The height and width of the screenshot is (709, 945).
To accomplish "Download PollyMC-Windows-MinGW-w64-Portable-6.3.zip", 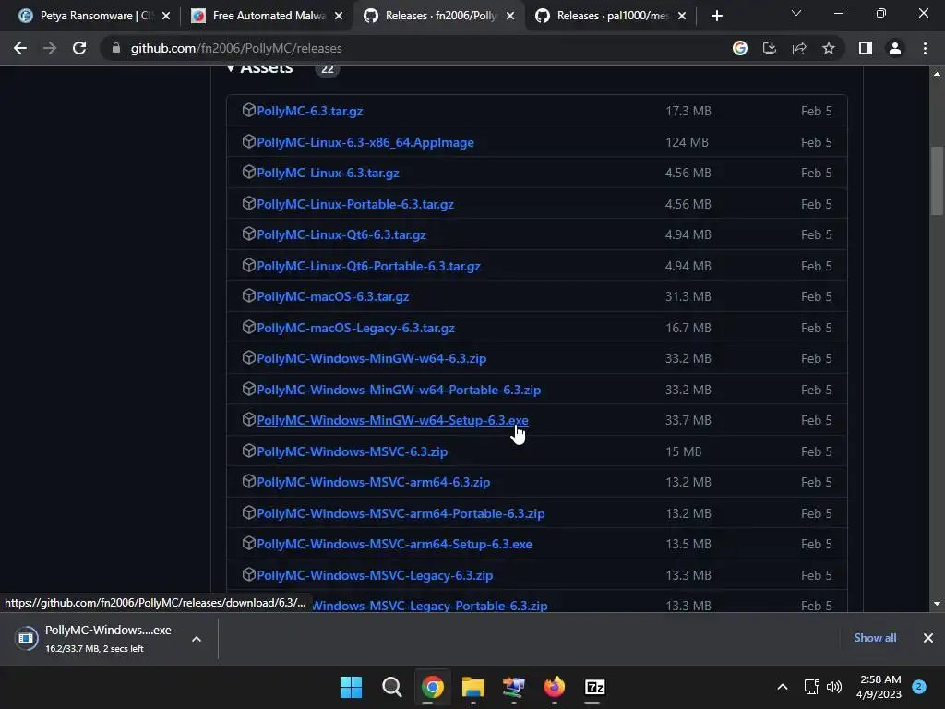I will tap(399, 391).
